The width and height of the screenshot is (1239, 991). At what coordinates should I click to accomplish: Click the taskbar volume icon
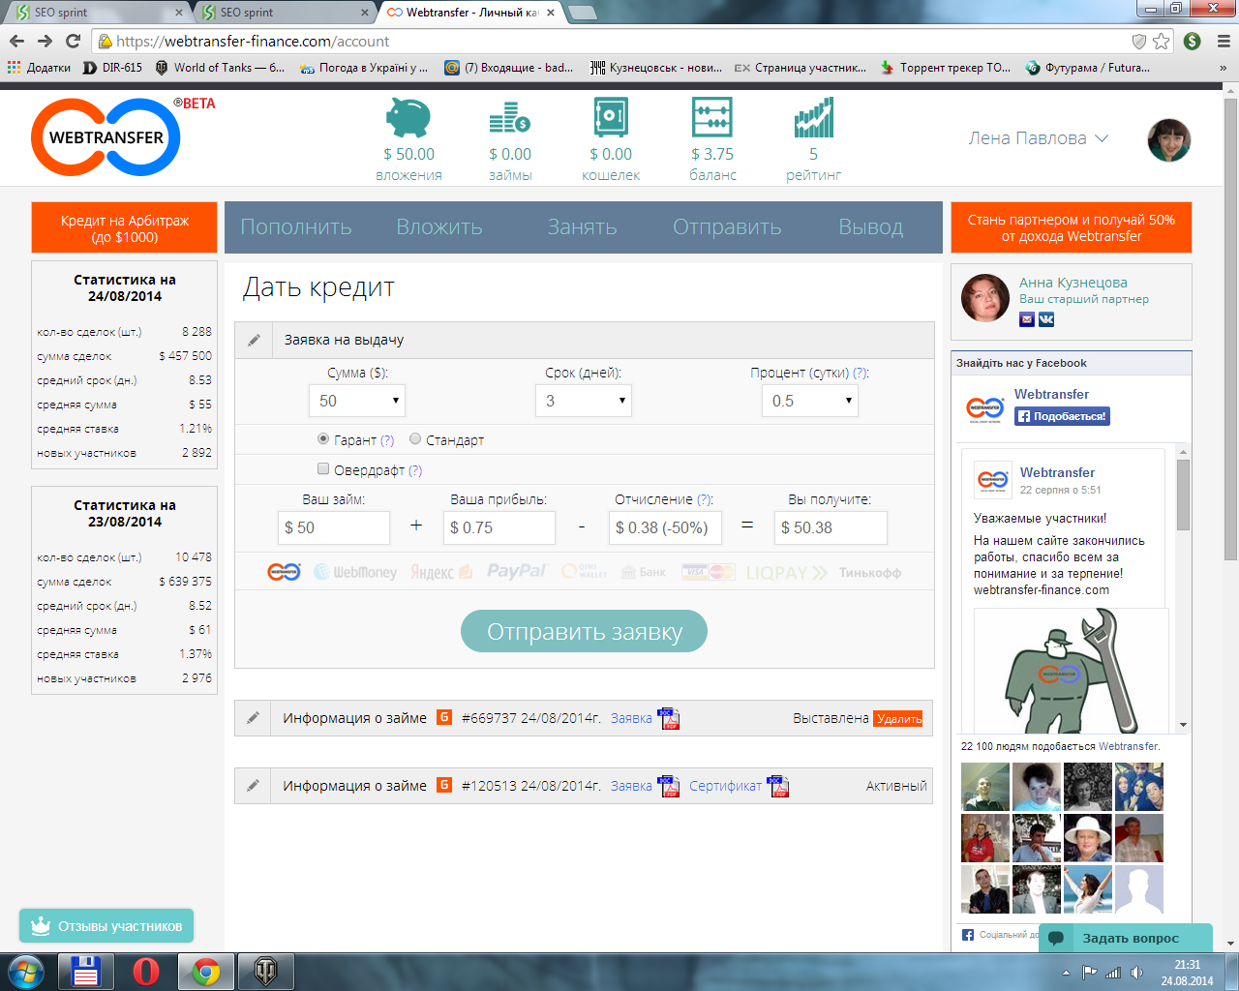[1136, 973]
